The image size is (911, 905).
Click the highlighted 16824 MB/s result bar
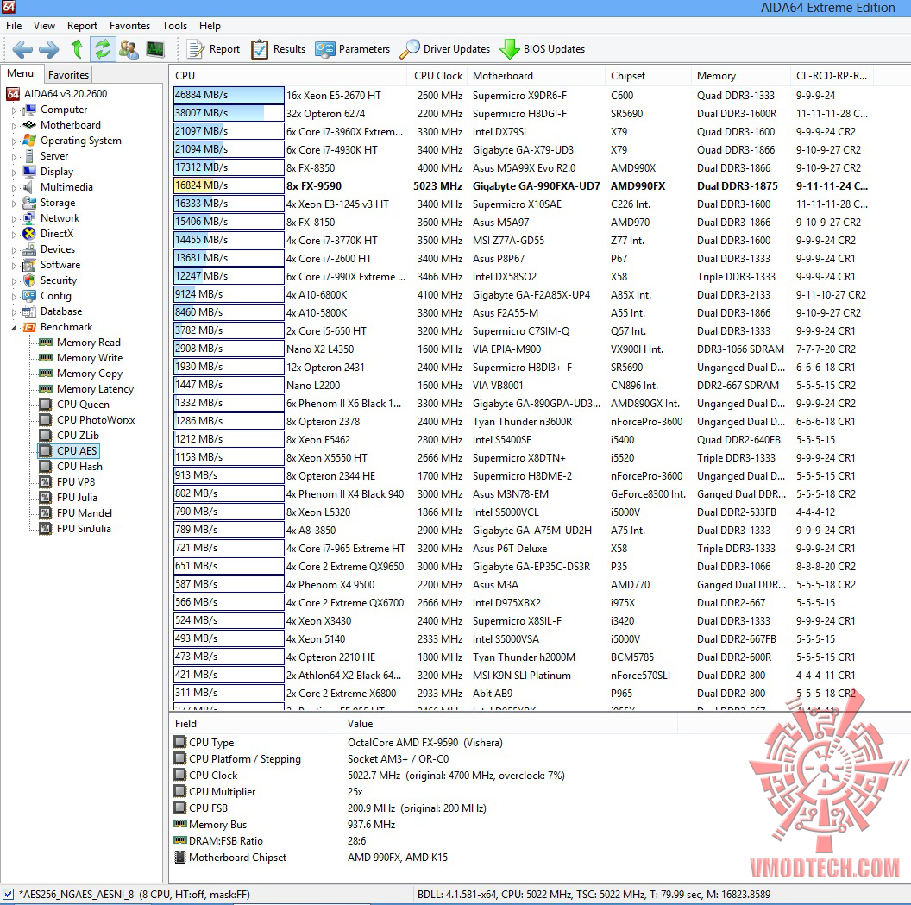click(229, 185)
